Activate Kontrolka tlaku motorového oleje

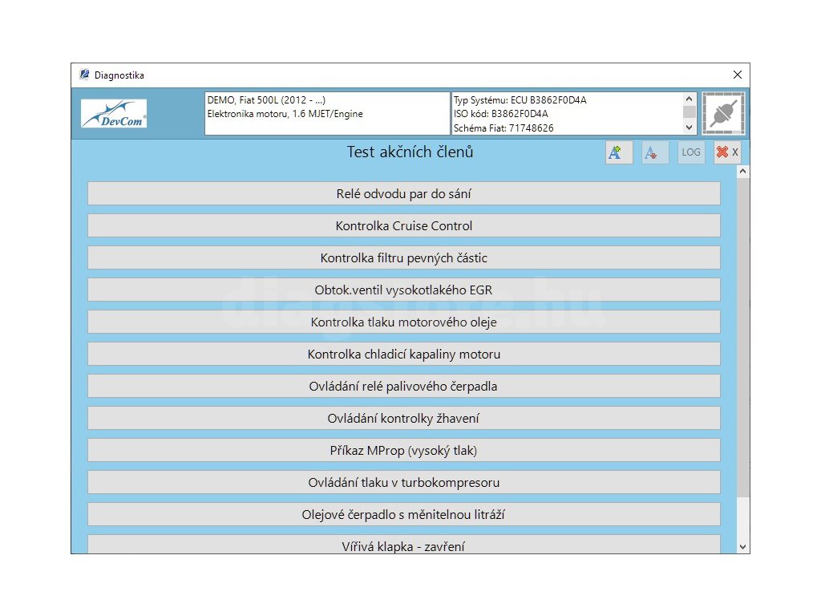pos(404,322)
